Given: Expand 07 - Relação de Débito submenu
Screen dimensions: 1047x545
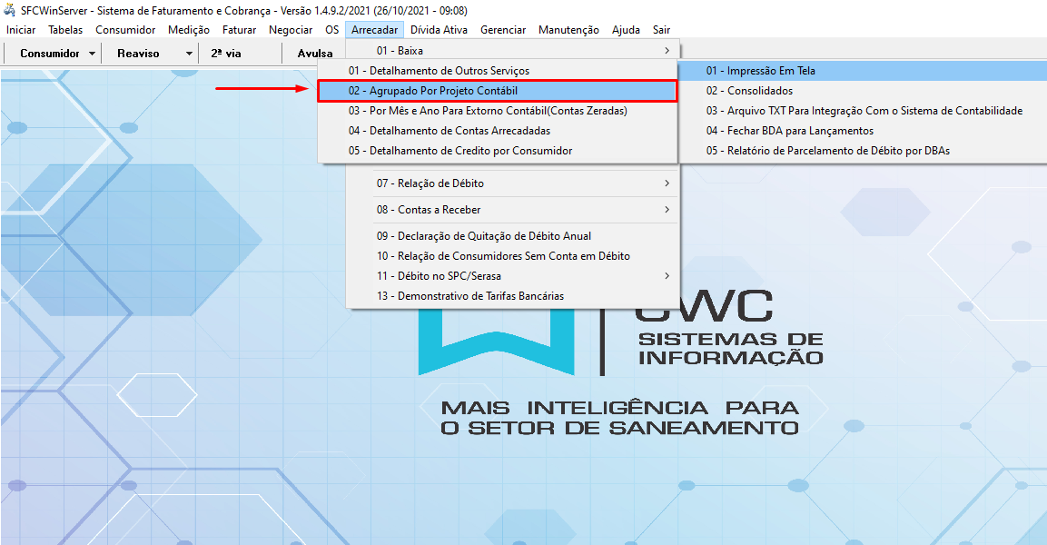Looking at the screenshot, I should [511, 183].
